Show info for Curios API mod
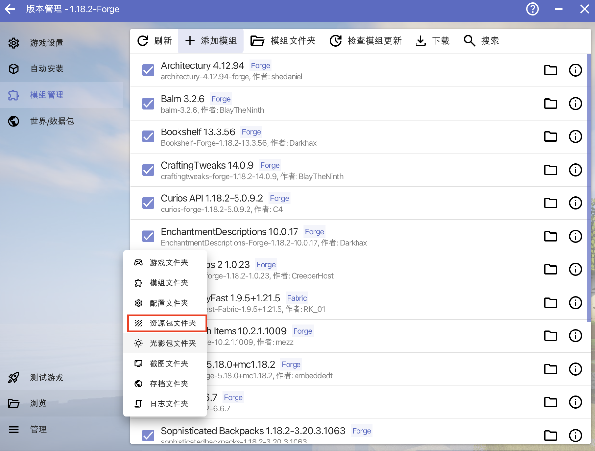 pos(575,203)
